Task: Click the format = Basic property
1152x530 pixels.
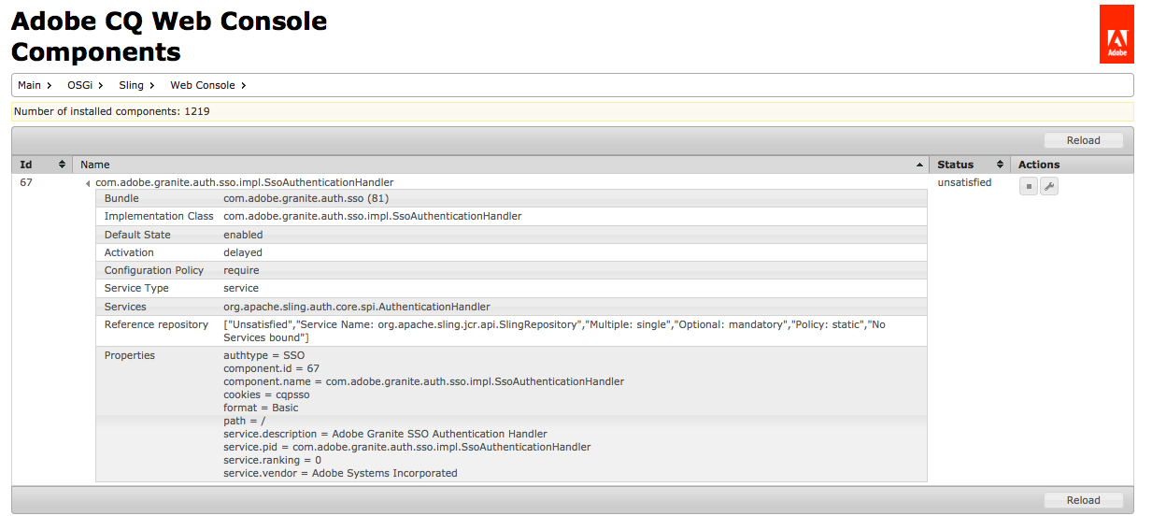Action: [261, 408]
